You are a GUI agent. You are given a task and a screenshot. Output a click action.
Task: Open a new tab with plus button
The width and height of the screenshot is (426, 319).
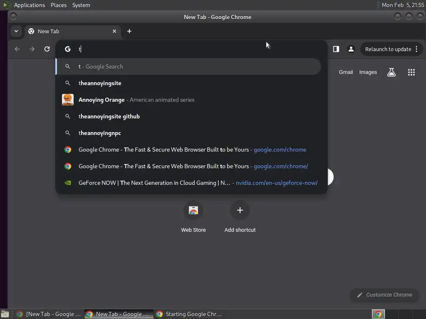click(x=129, y=31)
